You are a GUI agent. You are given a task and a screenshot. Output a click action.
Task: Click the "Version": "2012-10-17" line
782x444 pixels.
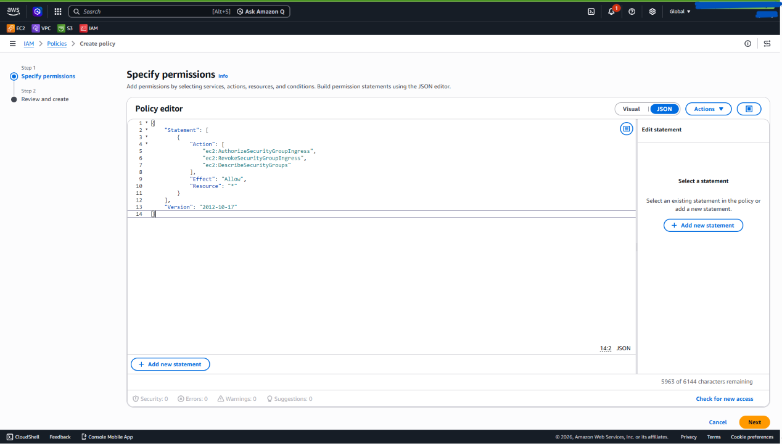201,207
